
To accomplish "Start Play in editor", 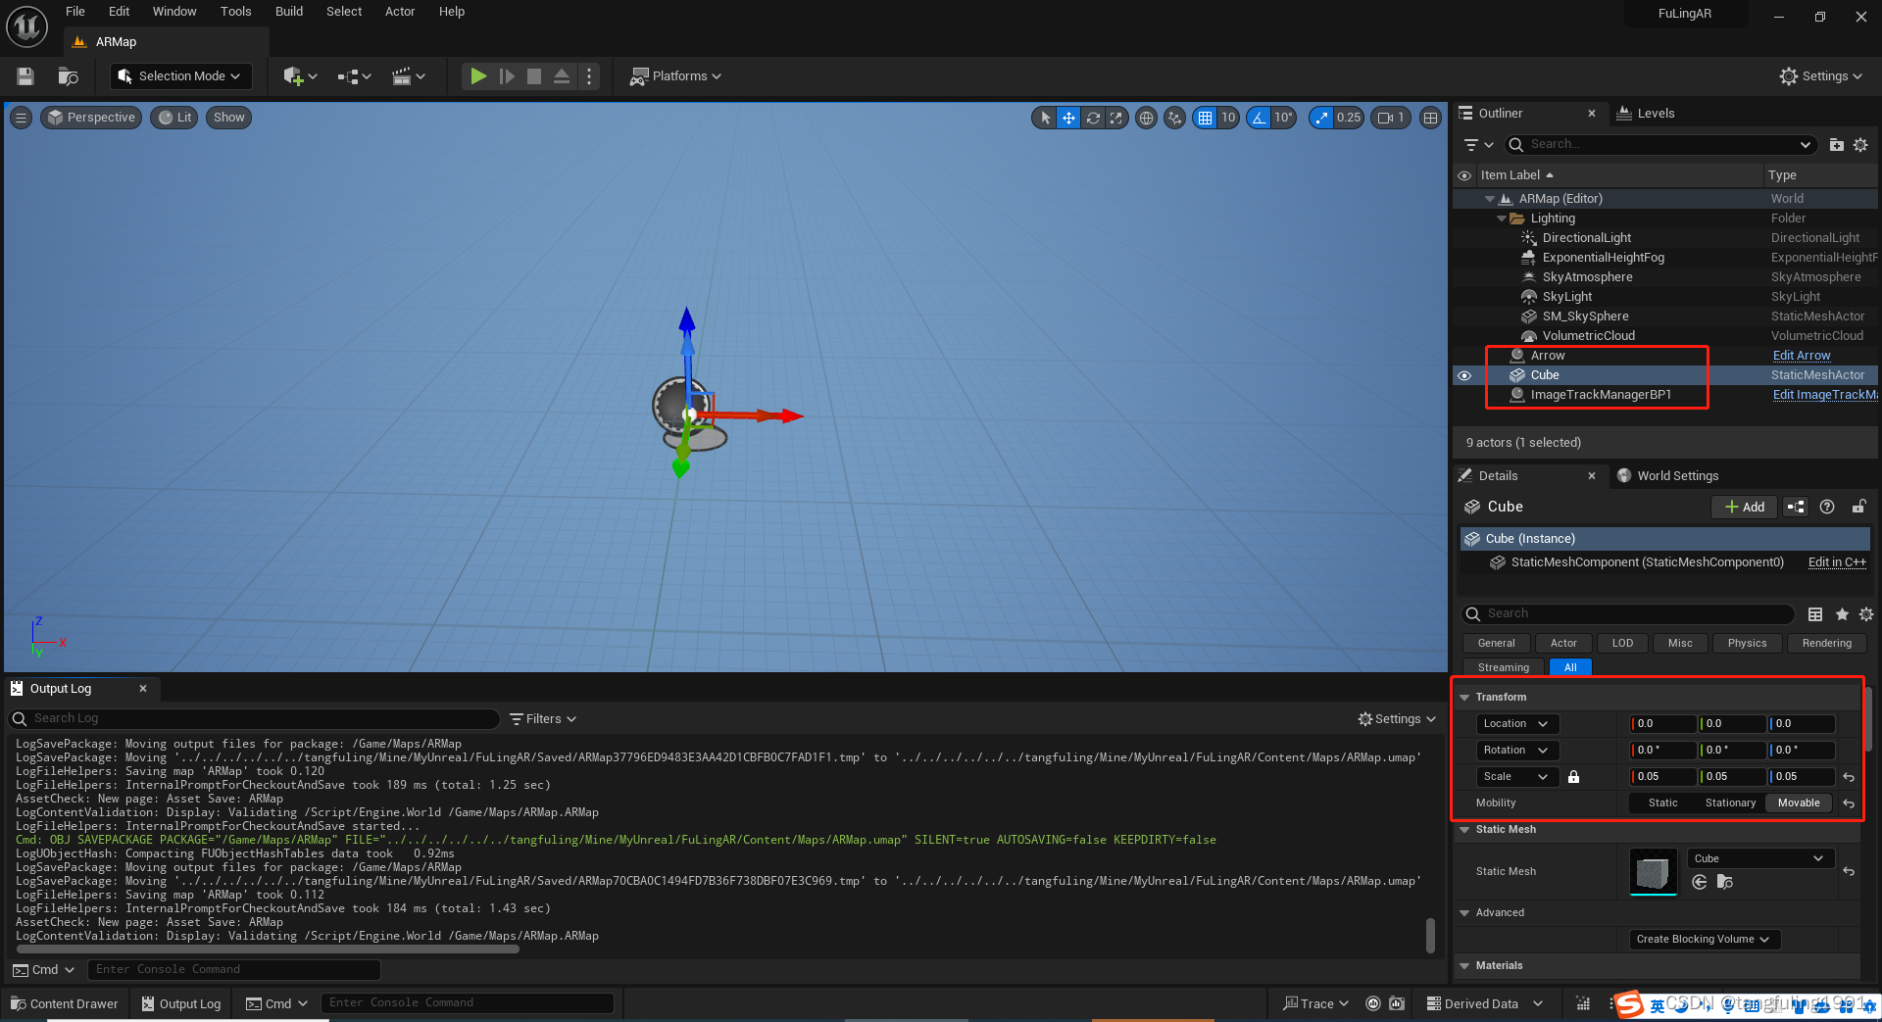I will (478, 76).
